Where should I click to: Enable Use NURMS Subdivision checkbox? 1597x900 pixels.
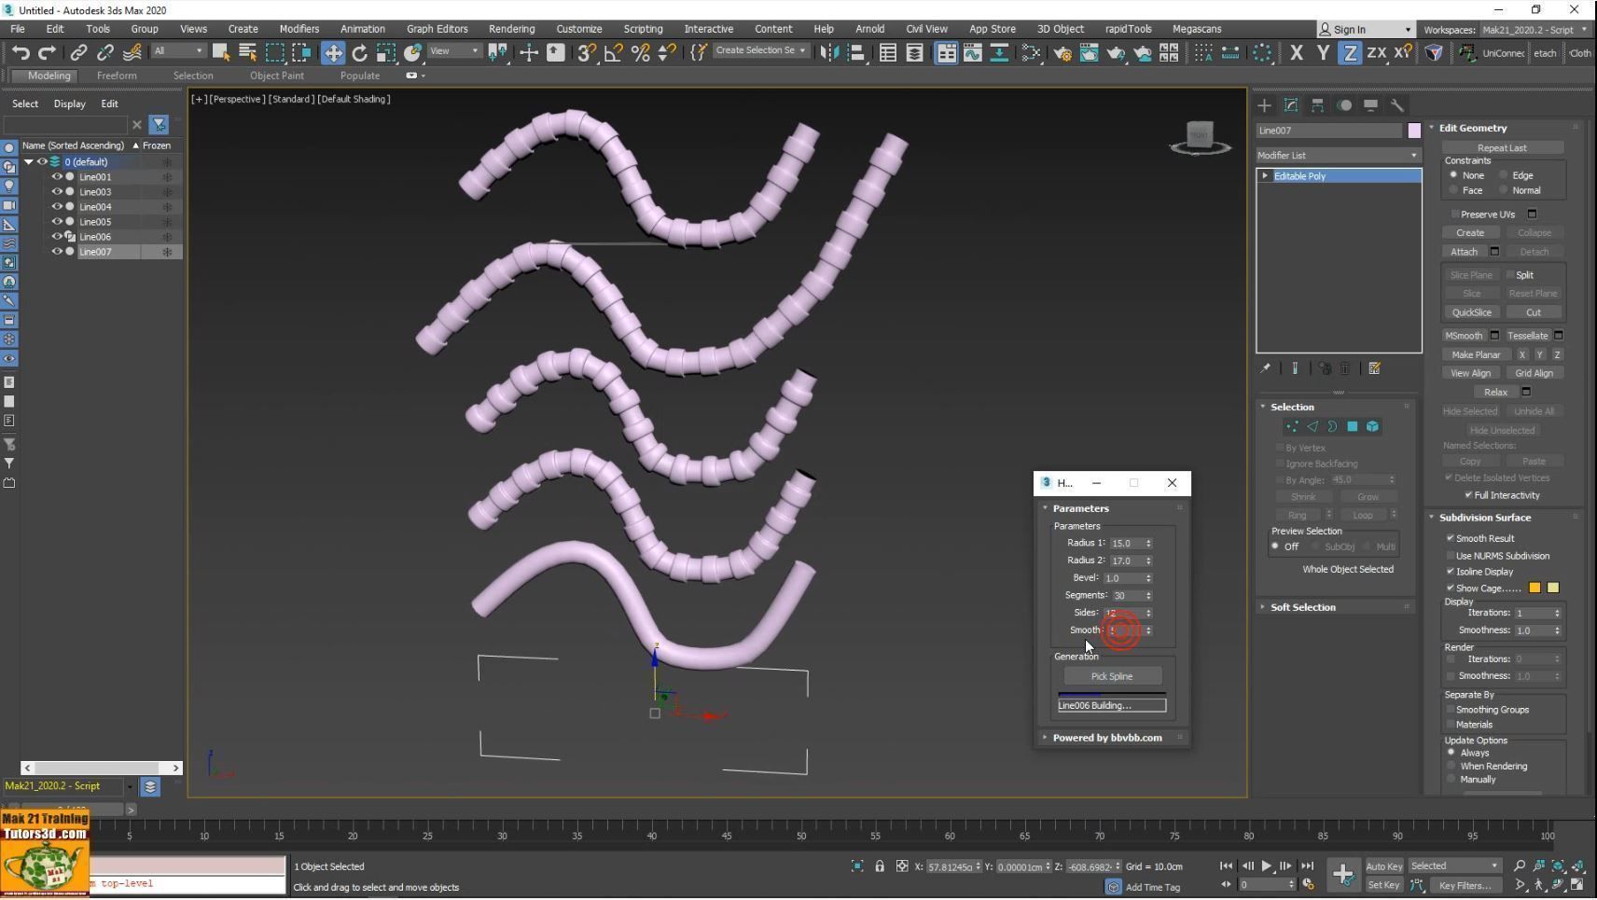pyautogui.click(x=1451, y=556)
